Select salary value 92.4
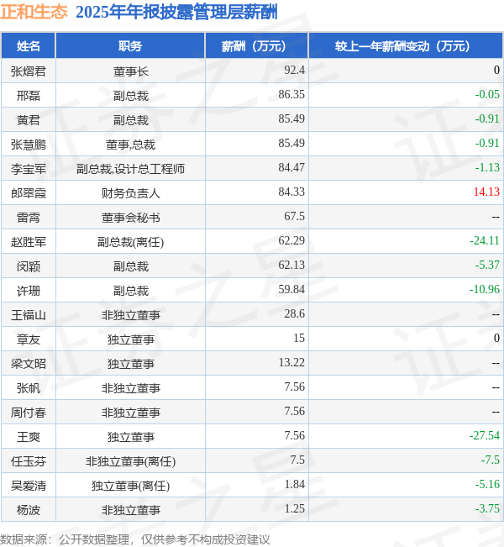The height and width of the screenshot is (547, 504). click(294, 70)
